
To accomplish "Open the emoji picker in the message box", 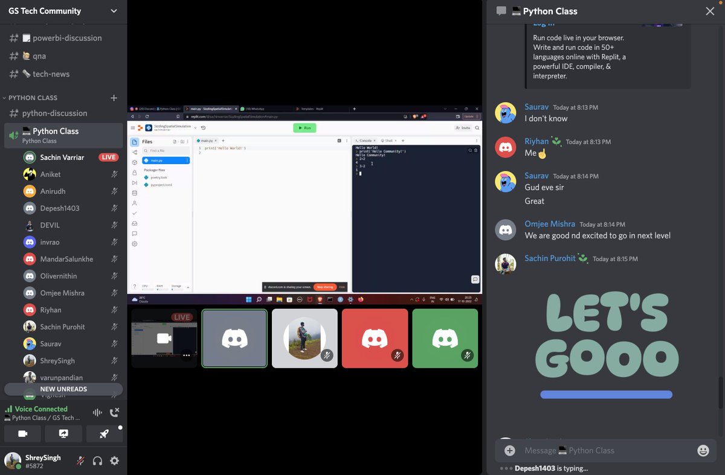I will tap(703, 450).
